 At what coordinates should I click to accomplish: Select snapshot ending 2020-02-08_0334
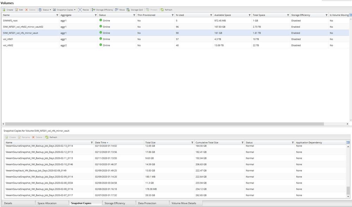point(175,183)
